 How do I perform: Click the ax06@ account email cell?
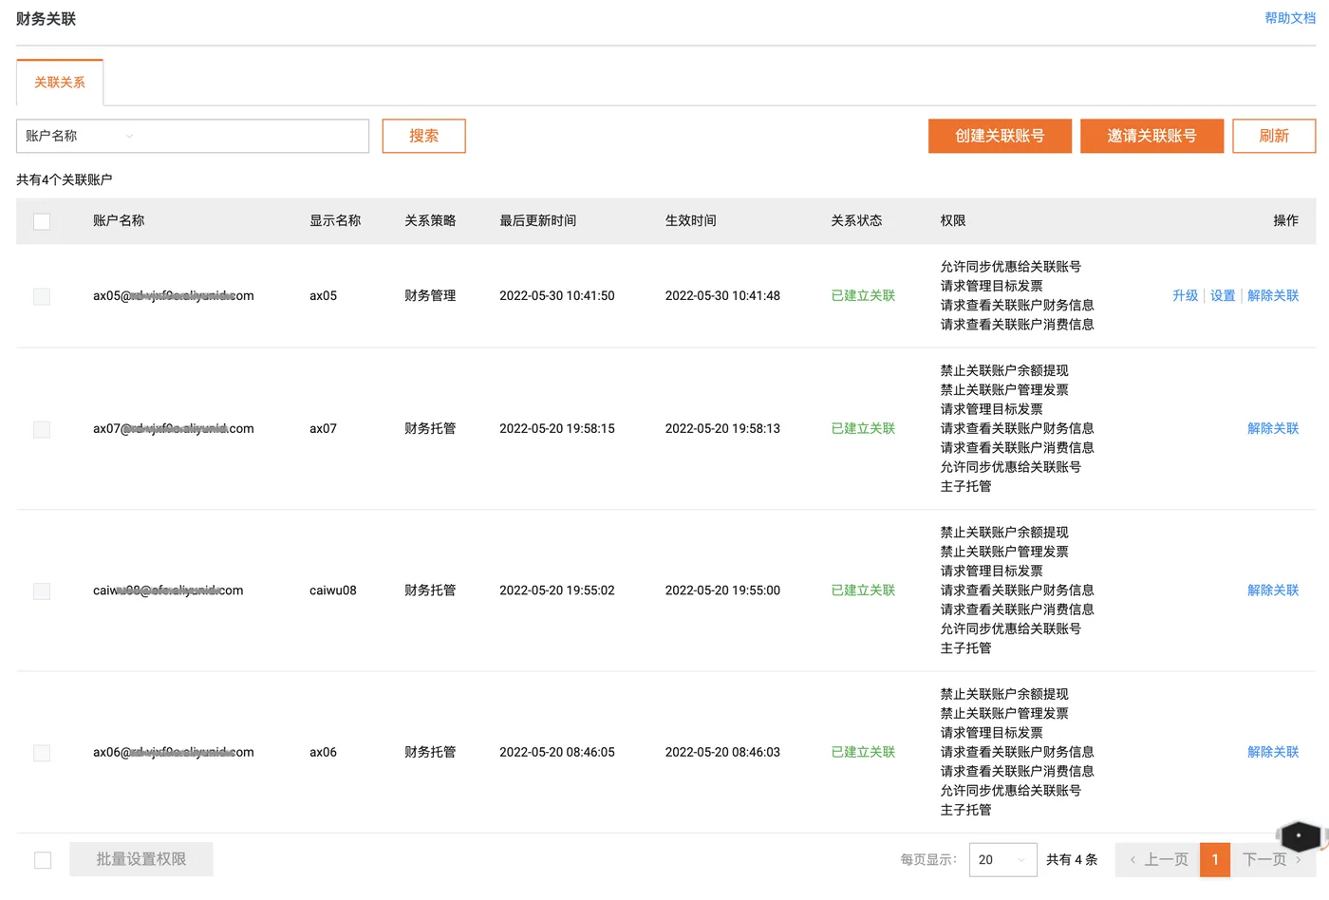(x=174, y=752)
